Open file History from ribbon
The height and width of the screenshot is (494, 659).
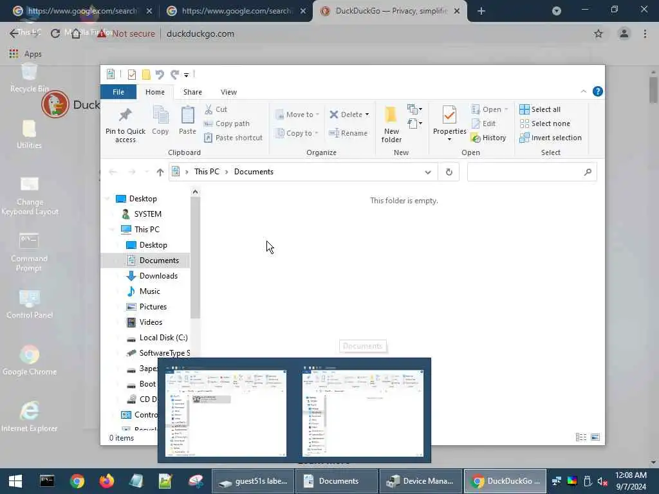click(x=489, y=138)
